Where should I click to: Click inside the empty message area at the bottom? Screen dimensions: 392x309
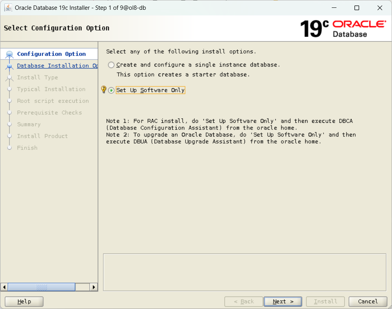[245, 273]
